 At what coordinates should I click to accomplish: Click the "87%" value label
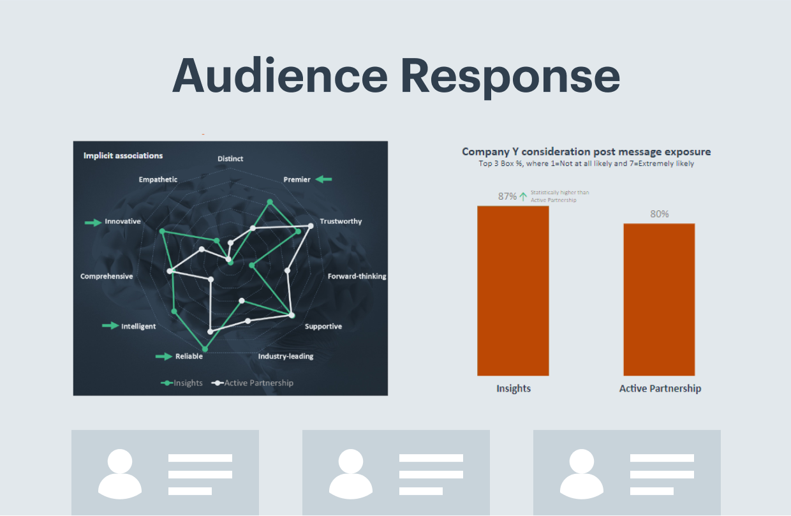point(508,196)
